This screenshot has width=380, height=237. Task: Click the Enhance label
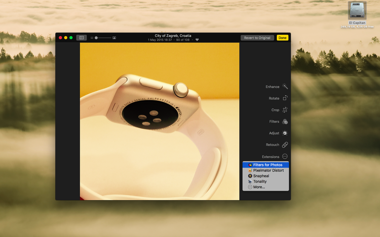click(x=272, y=87)
